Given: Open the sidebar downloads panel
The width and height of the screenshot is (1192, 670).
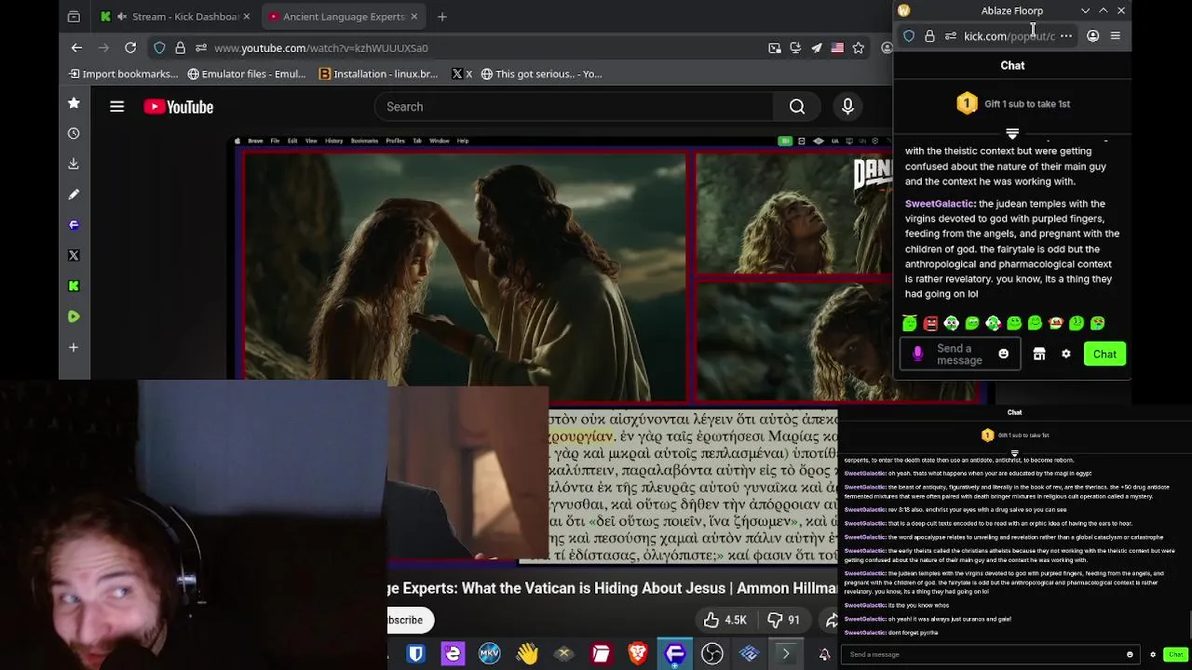Looking at the screenshot, I should click(74, 164).
